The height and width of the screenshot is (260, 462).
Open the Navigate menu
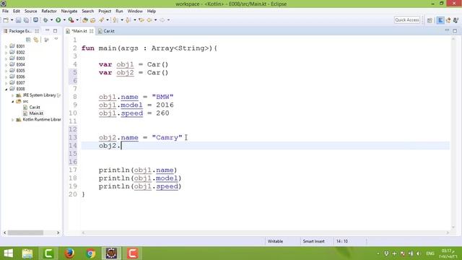tap(69, 12)
